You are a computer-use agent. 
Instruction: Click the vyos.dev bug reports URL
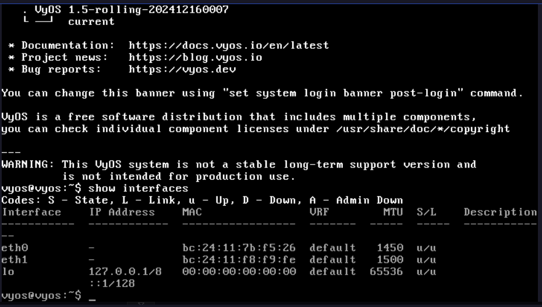(x=182, y=69)
